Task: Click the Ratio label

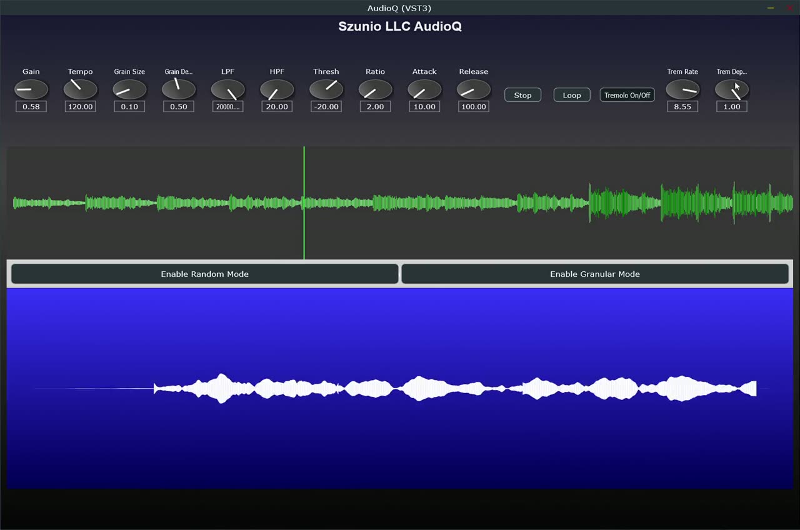Action: coord(375,71)
